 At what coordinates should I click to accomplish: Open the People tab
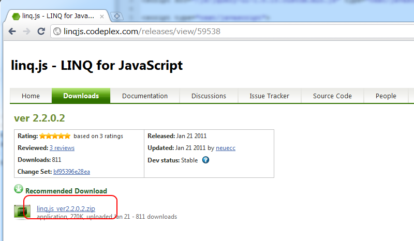[386, 96]
